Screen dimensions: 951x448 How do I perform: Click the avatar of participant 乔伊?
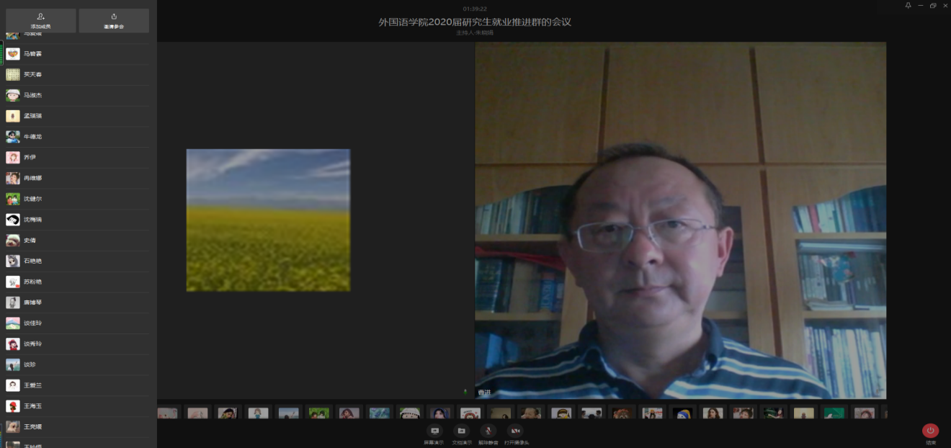point(13,158)
